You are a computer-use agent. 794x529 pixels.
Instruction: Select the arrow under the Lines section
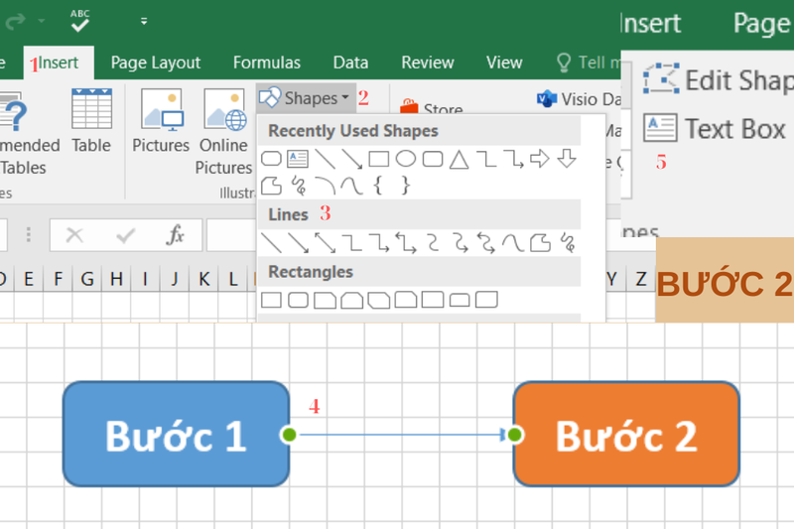click(299, 243)
